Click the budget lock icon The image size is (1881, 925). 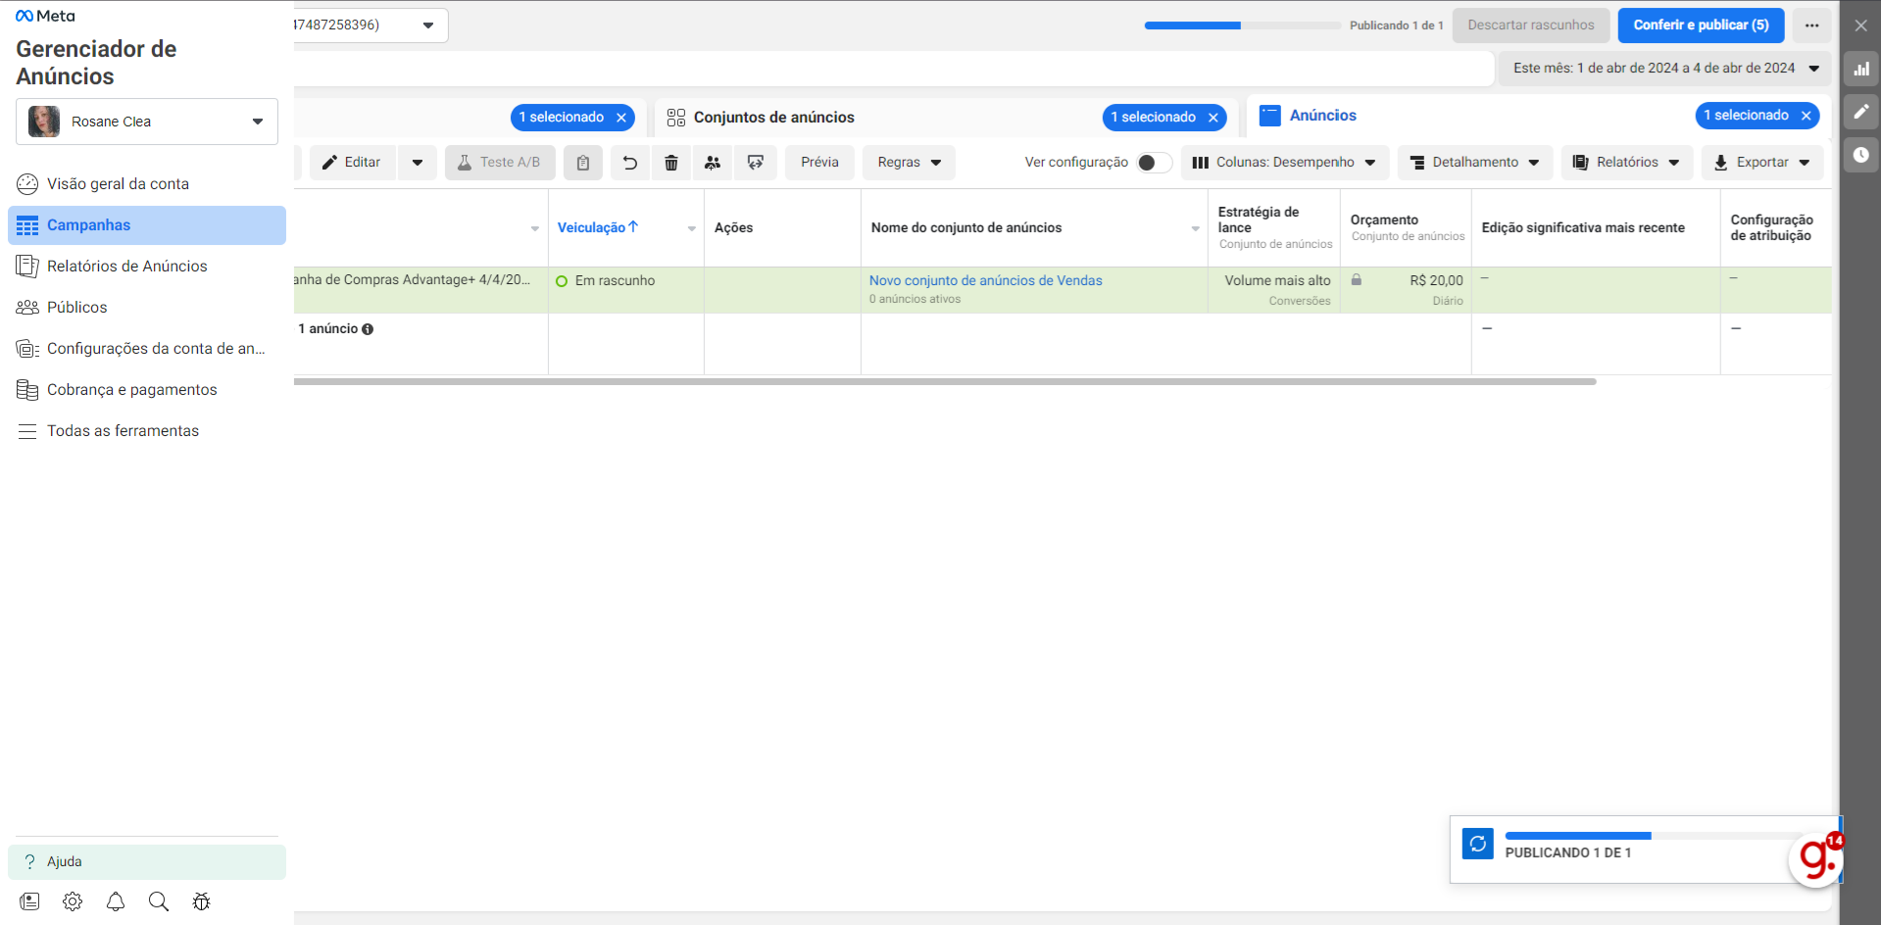point(1357,279)
